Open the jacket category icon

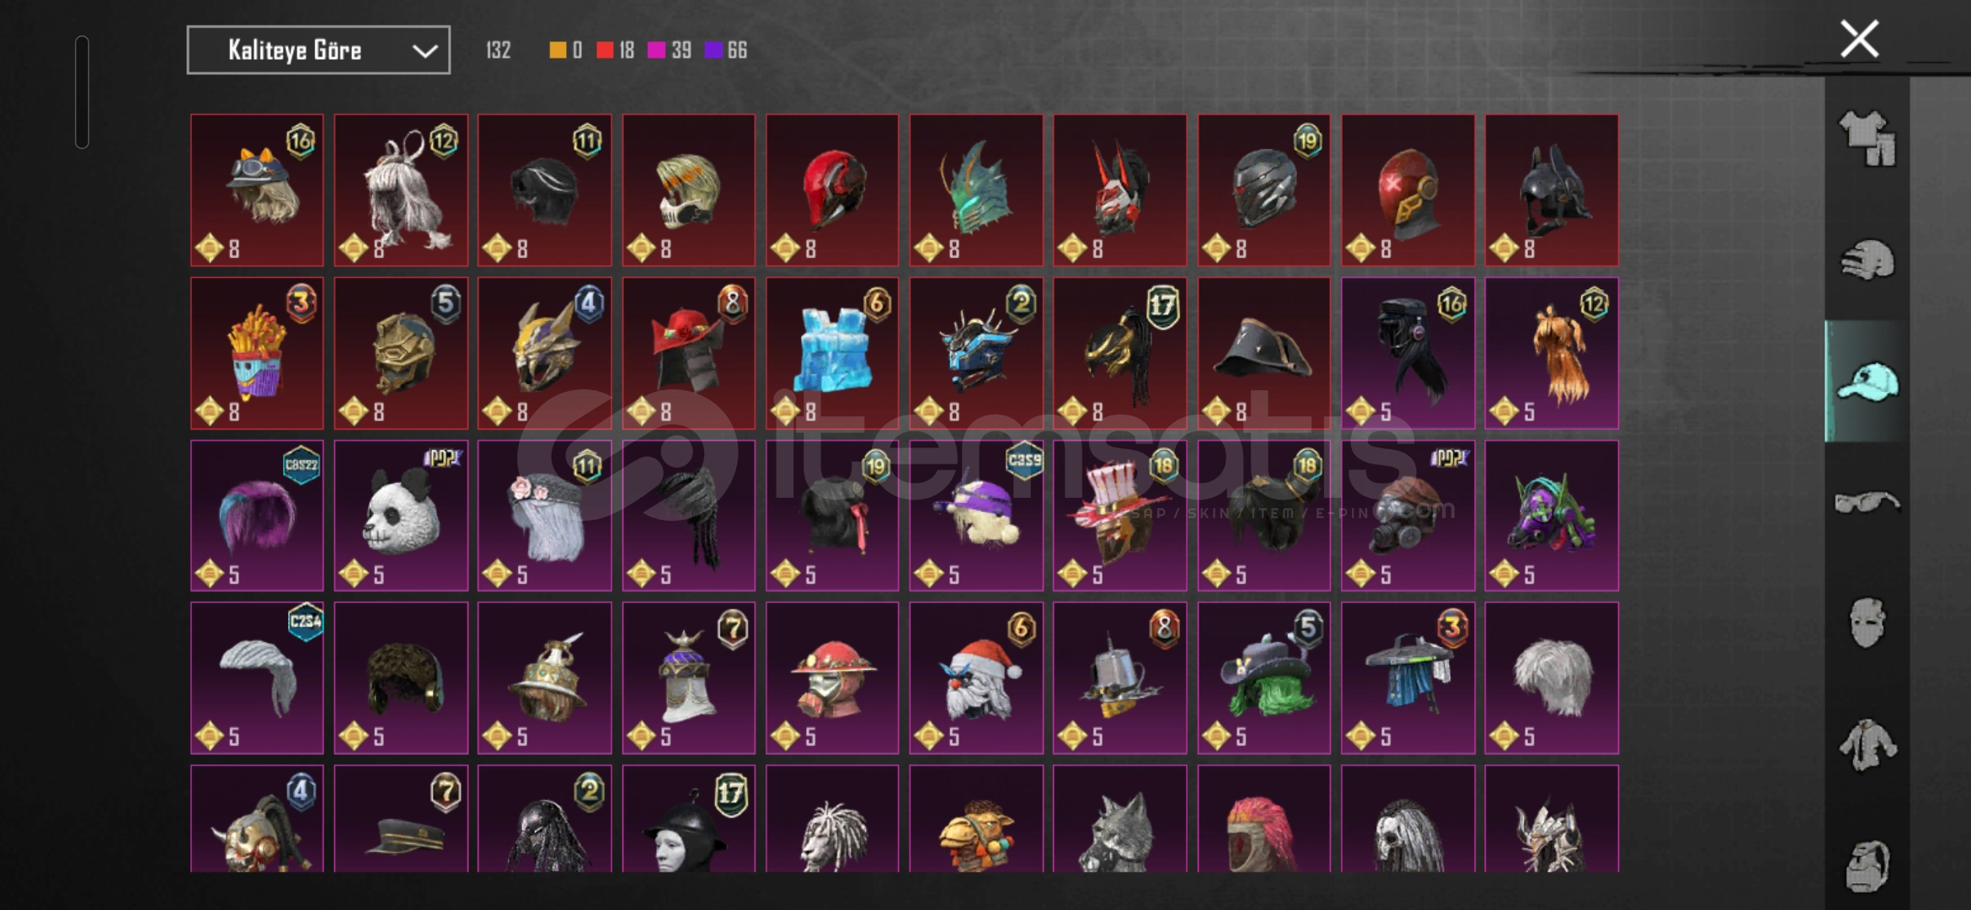tap(1867, 745)
